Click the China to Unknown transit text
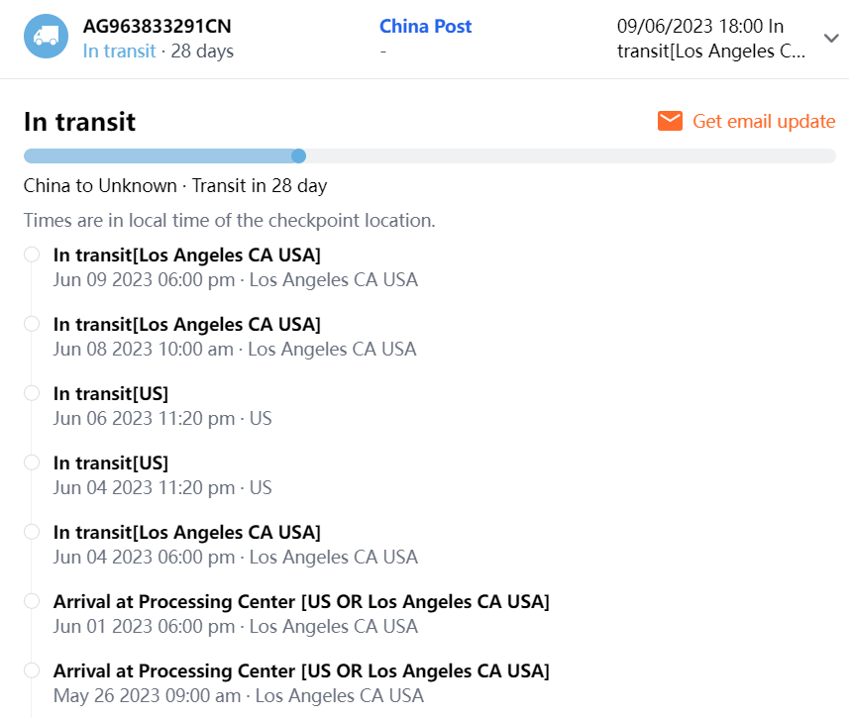Screen dimensions: 849x718 coord(175,185)
